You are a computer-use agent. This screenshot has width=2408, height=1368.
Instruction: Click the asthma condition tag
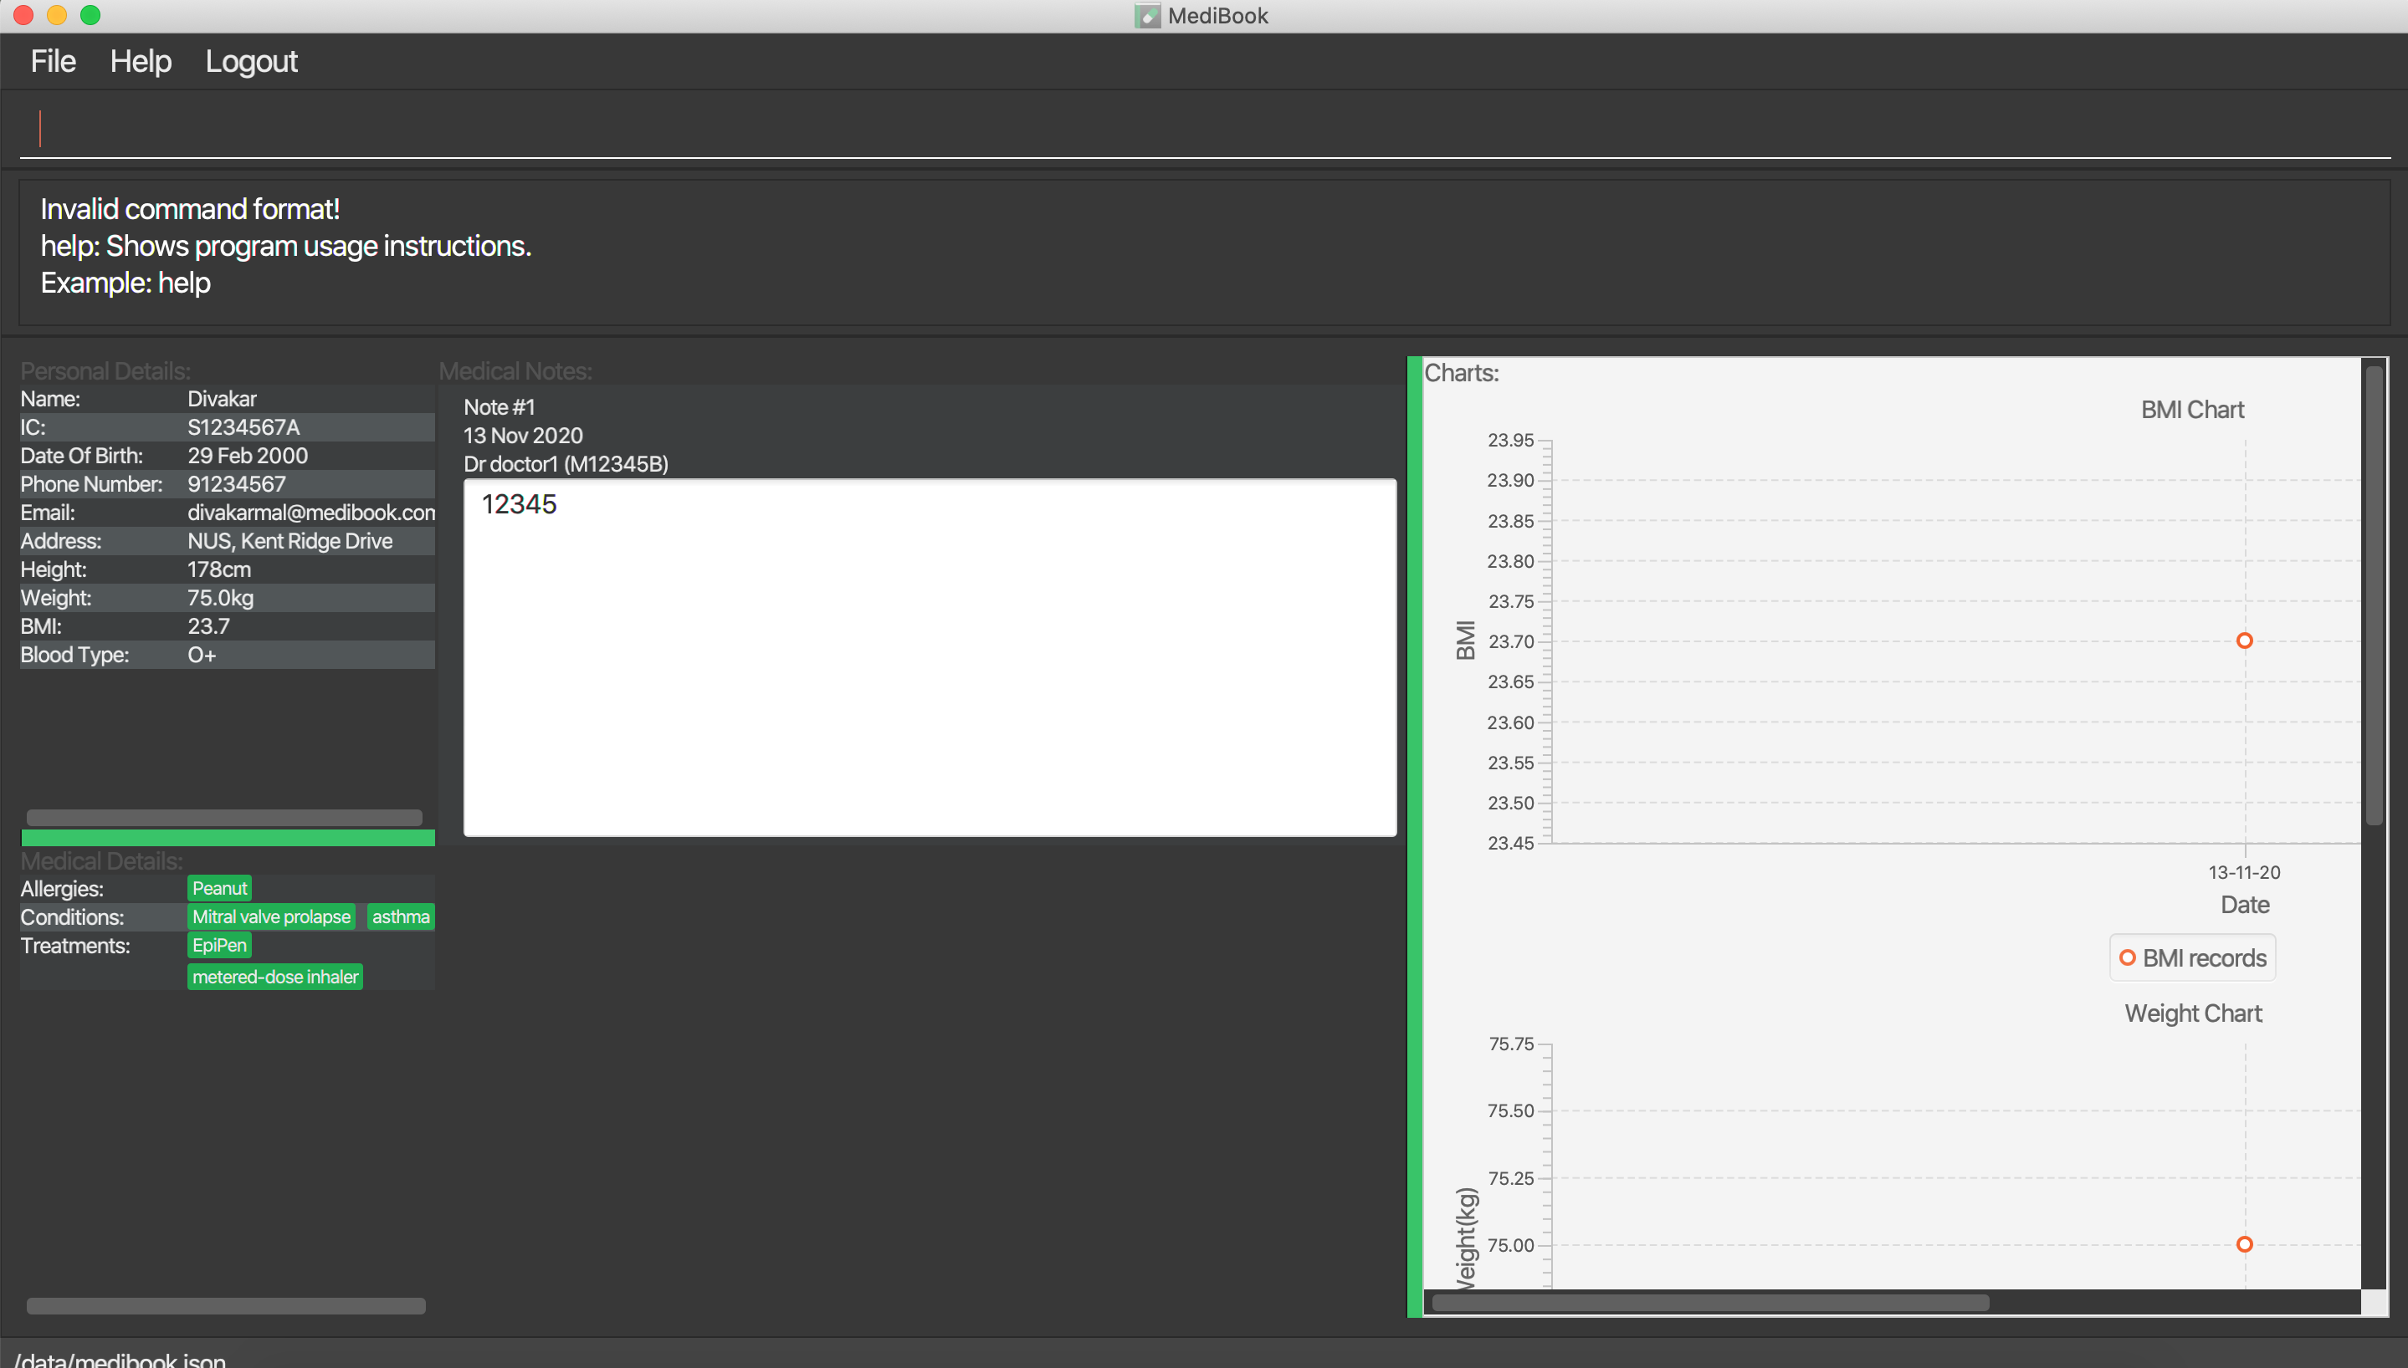pyautogui.click(x=401, y=916)
